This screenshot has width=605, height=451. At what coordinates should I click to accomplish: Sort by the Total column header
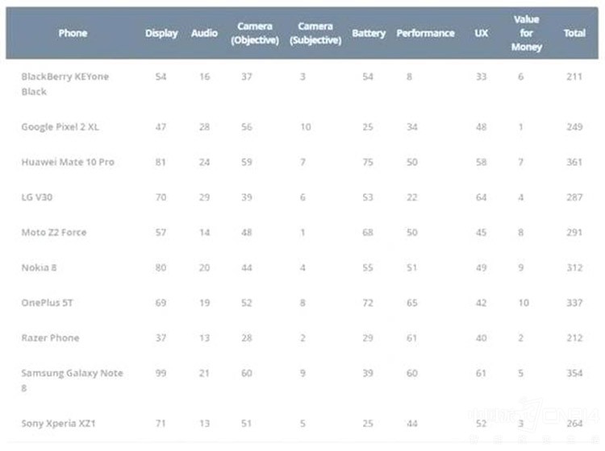[x=574, y=33]
